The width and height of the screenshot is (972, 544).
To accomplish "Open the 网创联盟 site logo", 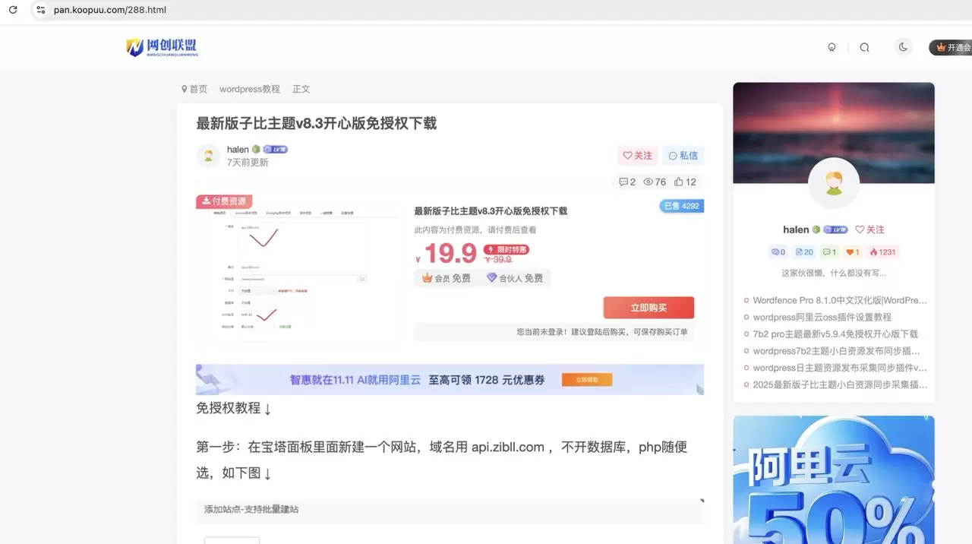I will [162, 47].
